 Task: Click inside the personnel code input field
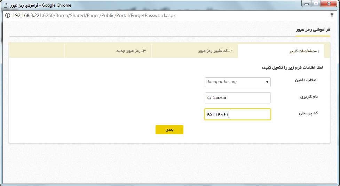(x=237, y=115)
